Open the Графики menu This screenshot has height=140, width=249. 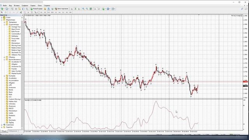point(25,5)
